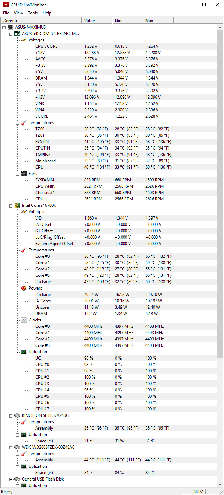
Task: Click motherboard Temperatures thermometer icon
Action: [24, 123]
